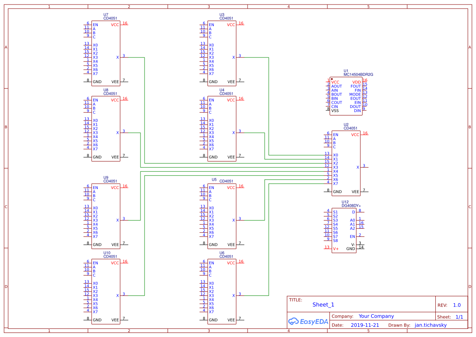Select CD4051 symbol U10 at bottom left
476x337 pixels.
[105, 291]
